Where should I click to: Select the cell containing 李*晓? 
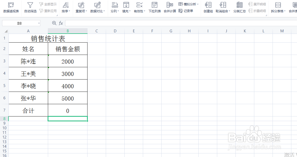[x=28, y=86]
